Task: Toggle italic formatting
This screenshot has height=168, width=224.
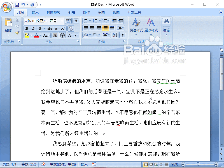Action: [33, 29]
